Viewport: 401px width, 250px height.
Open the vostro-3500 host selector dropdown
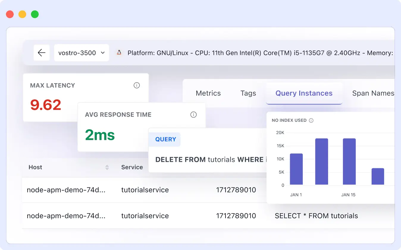[81, 53]
